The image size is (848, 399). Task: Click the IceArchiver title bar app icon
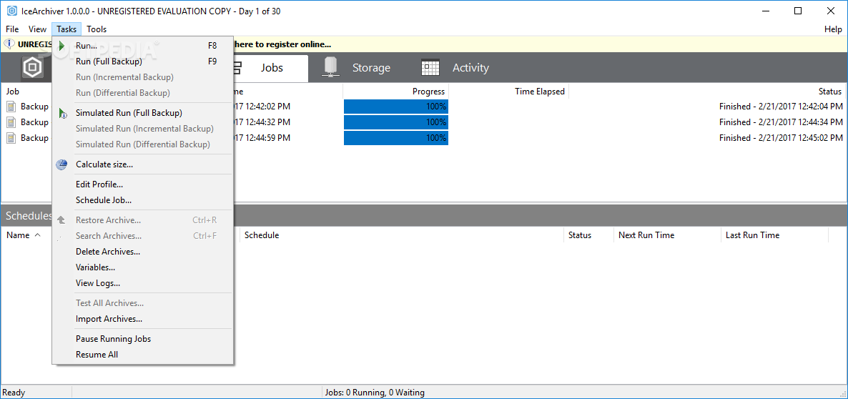[11, 11]
